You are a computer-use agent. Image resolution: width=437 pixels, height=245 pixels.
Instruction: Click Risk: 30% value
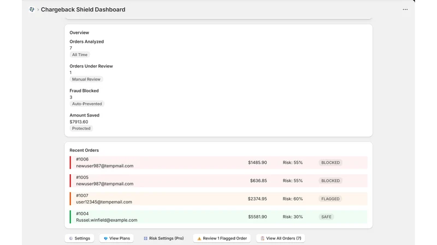(x=293, y=217)
